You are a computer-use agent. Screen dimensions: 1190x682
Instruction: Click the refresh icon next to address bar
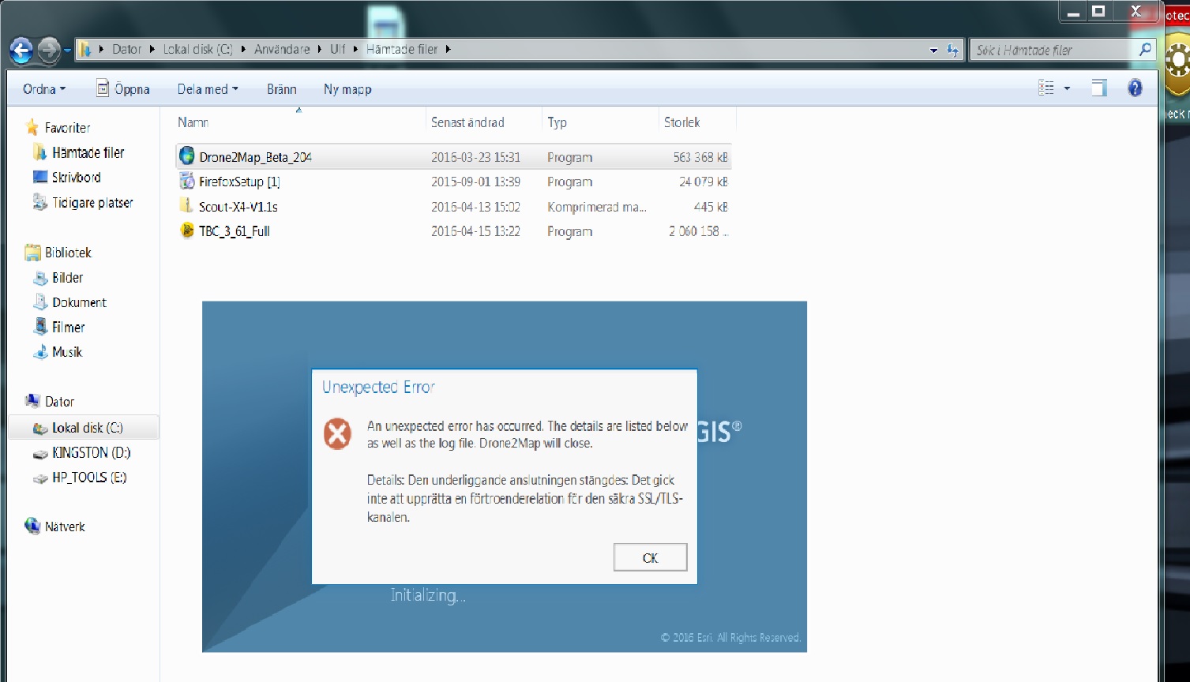click(x=953, y=50)
